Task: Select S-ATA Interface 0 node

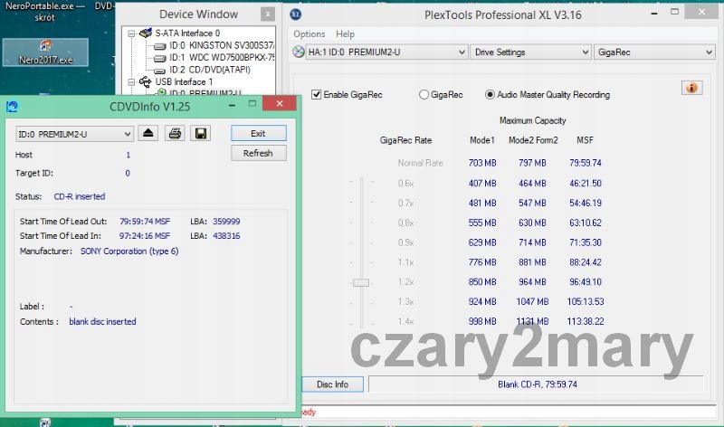Action: pos(187,33)
